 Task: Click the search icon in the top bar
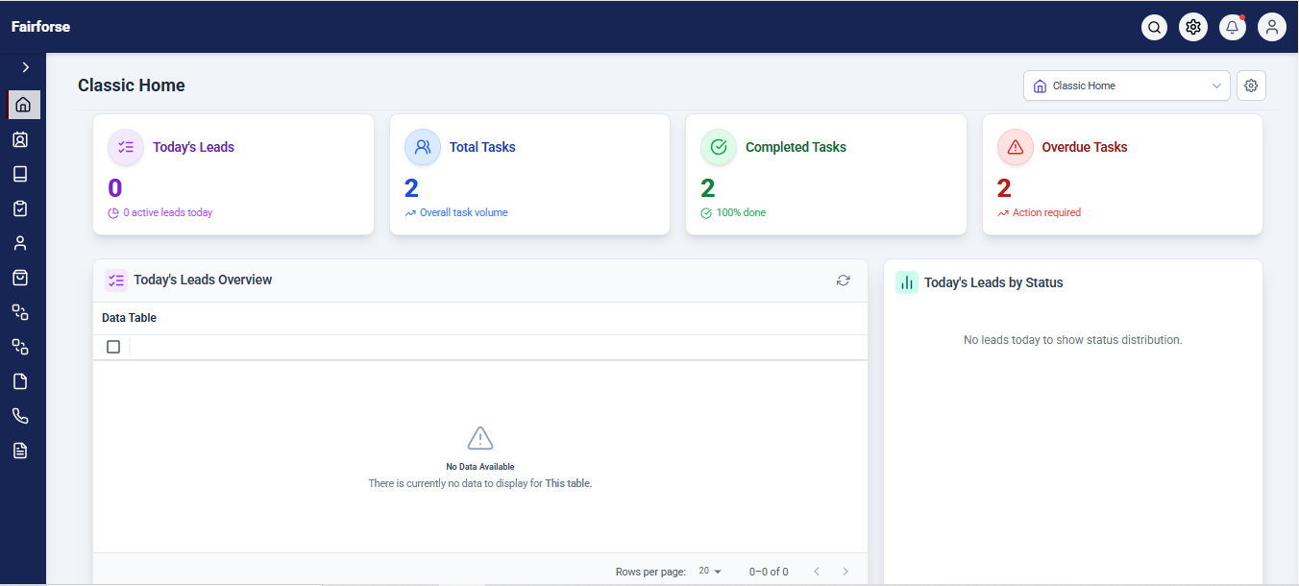pyautogui.click(x=1155, y=27)
